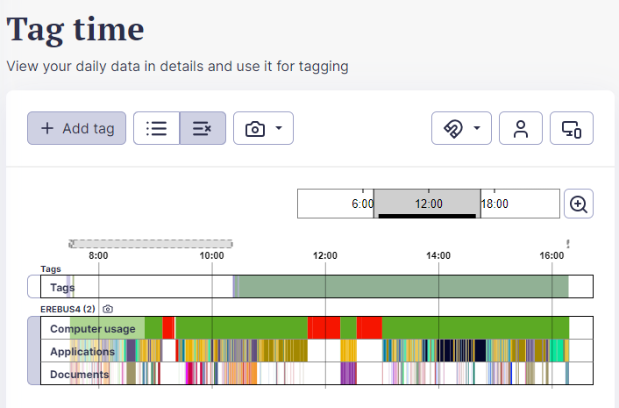Image resolution: width=619 pixels, height=408 pixels.
Task: Click the Add tag button
Action: click(x=77, y=128)
